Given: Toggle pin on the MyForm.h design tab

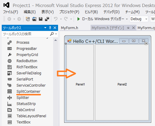Looking at the screenshot, I should [x=128, y=28].
